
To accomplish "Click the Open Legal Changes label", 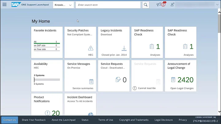I will [x=182, y=88].
